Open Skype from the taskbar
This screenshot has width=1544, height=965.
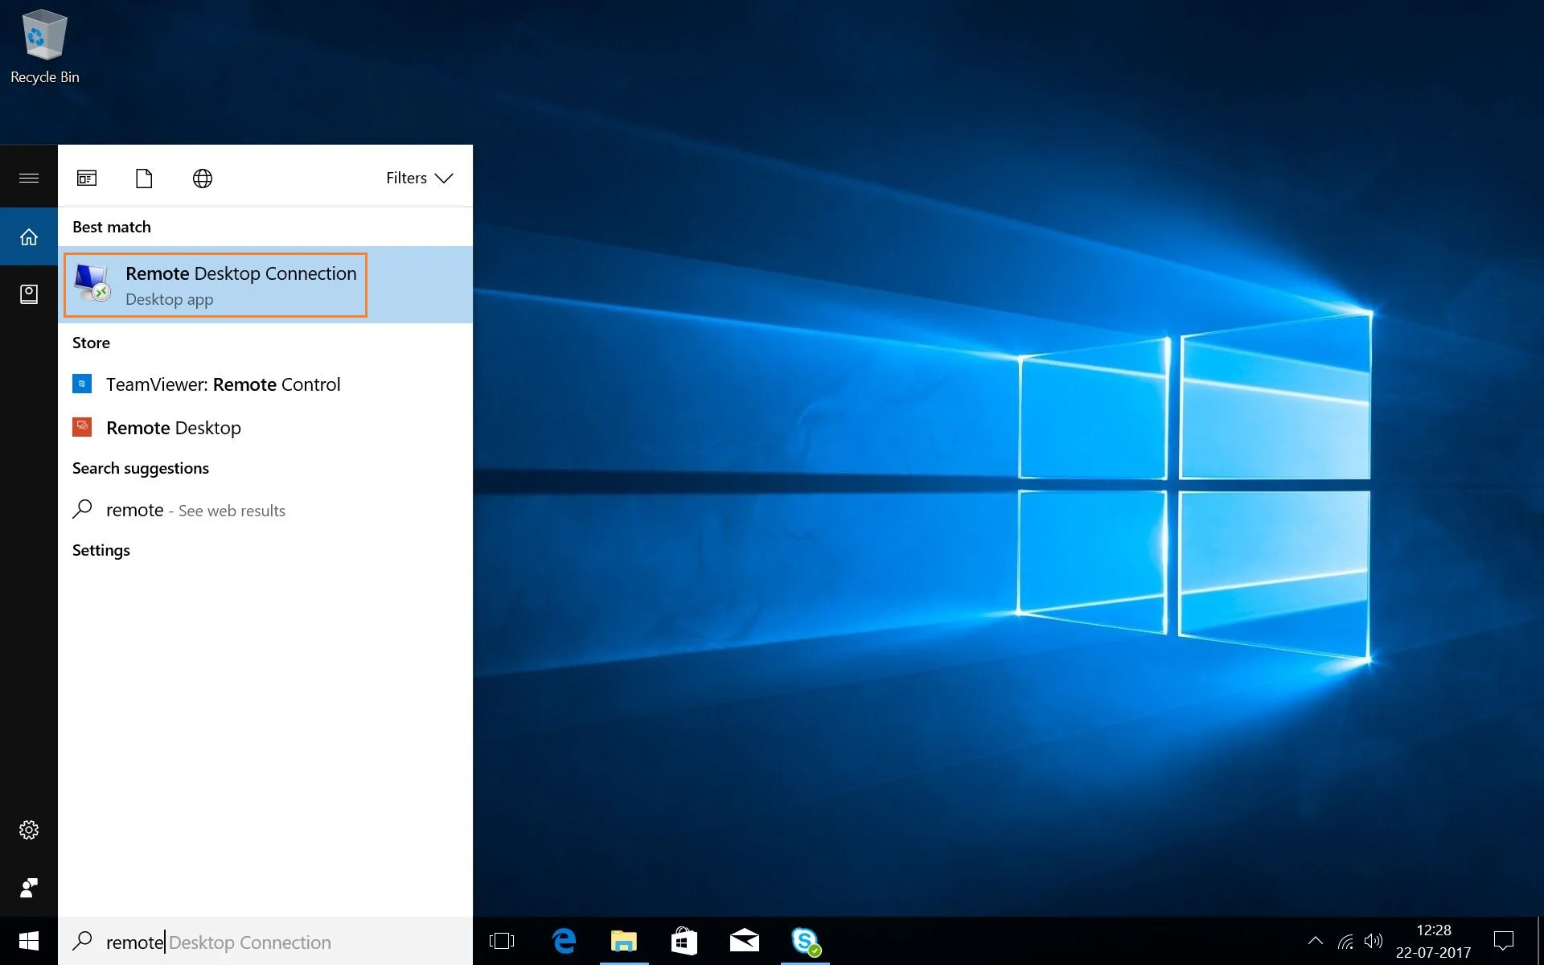pos(806,941)
